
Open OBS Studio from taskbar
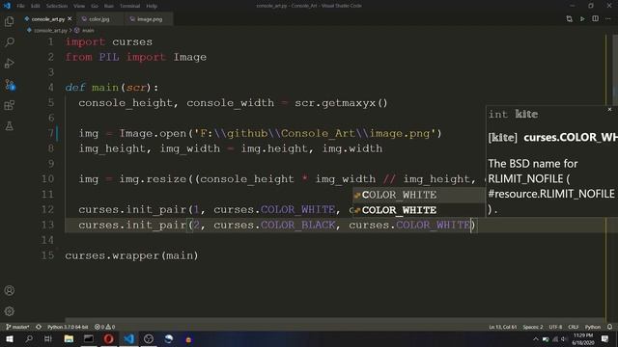click(x=149, y=339)
